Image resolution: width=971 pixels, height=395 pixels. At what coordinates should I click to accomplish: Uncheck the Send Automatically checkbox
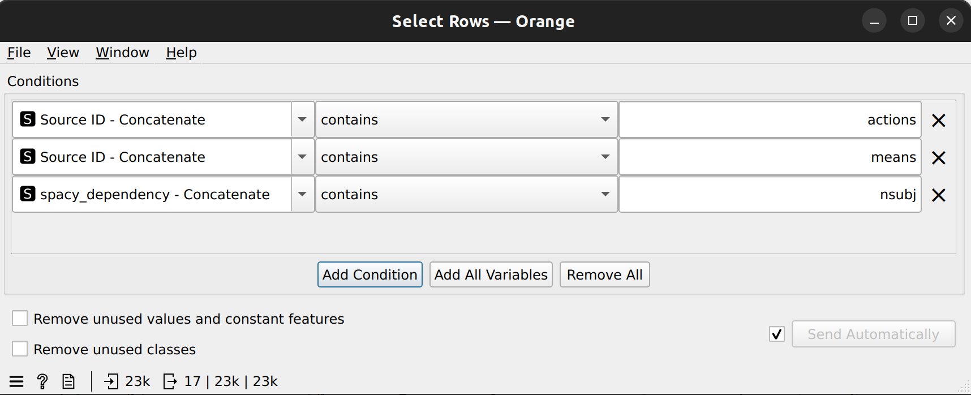pyautogui.click(x=777, y=334)
